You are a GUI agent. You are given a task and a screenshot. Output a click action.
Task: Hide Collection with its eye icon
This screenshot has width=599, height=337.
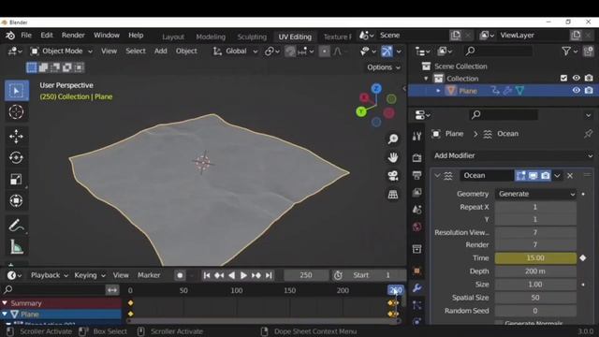click(x=577, y=78)
